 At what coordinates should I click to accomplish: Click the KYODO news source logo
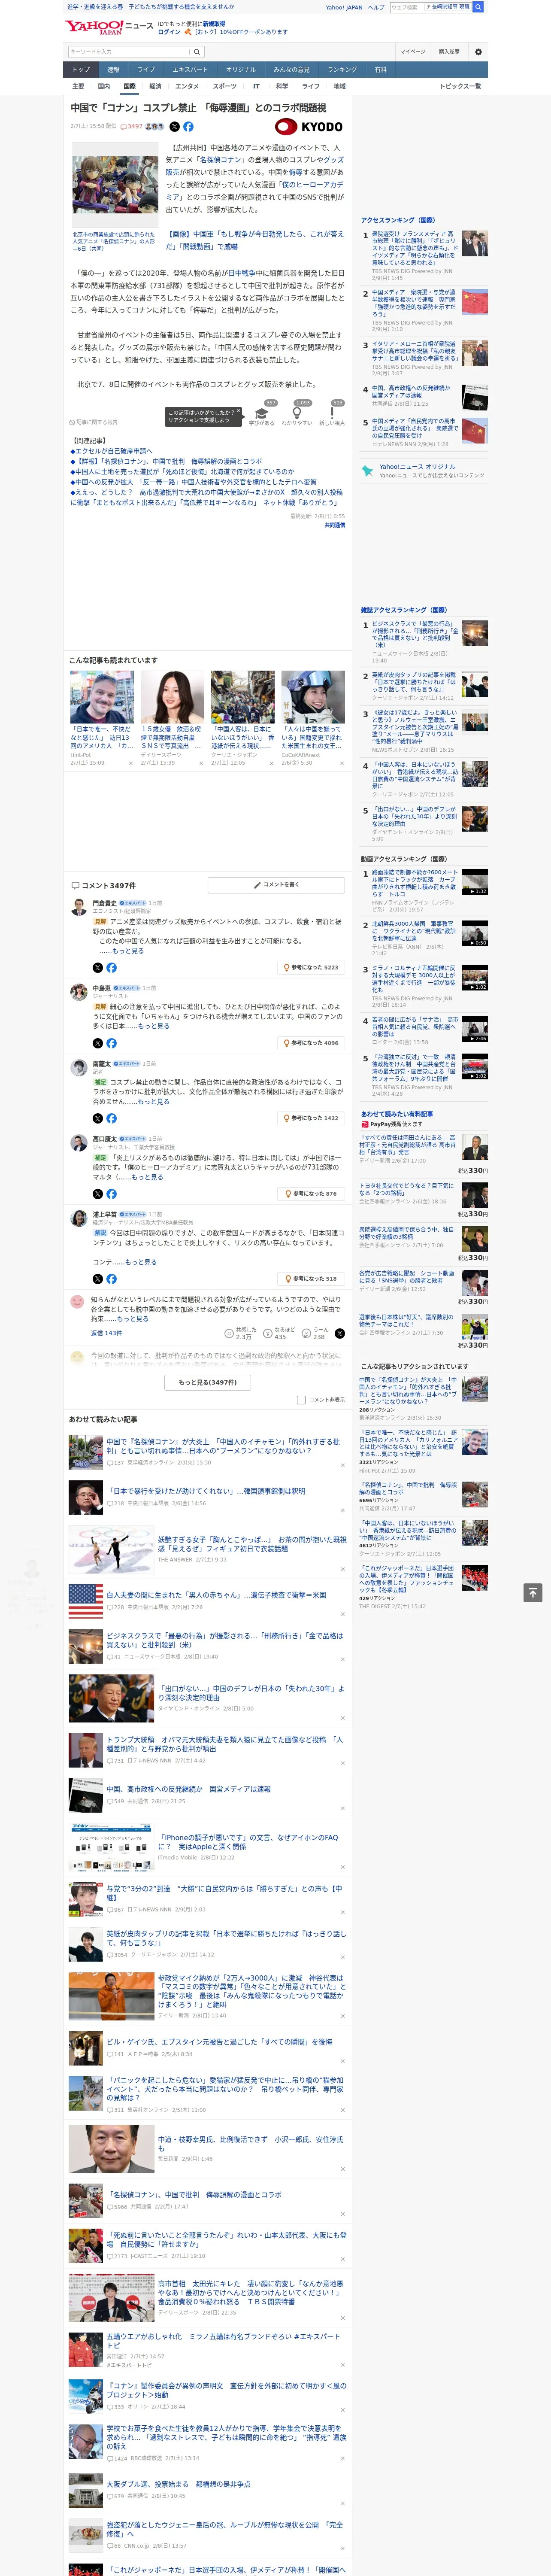pos(309,127)
